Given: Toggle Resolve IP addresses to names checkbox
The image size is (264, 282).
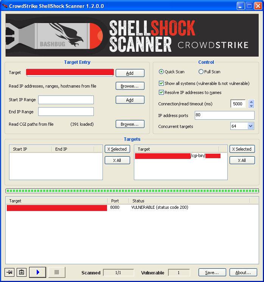Looking at the screenshot, I should click(x=161, y=92).
